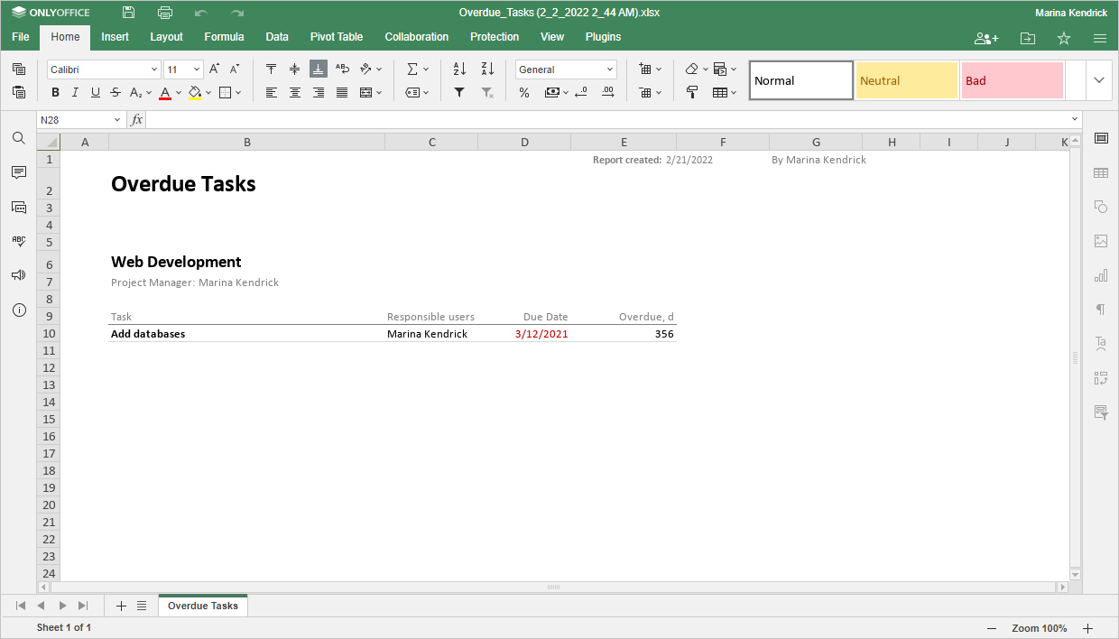Redo the last action
The image size is (1119, 639).
(x=237, y=13)
